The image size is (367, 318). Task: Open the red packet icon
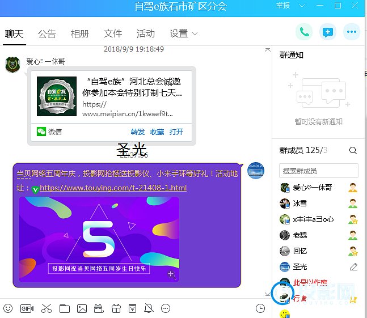tap(133, 308)
